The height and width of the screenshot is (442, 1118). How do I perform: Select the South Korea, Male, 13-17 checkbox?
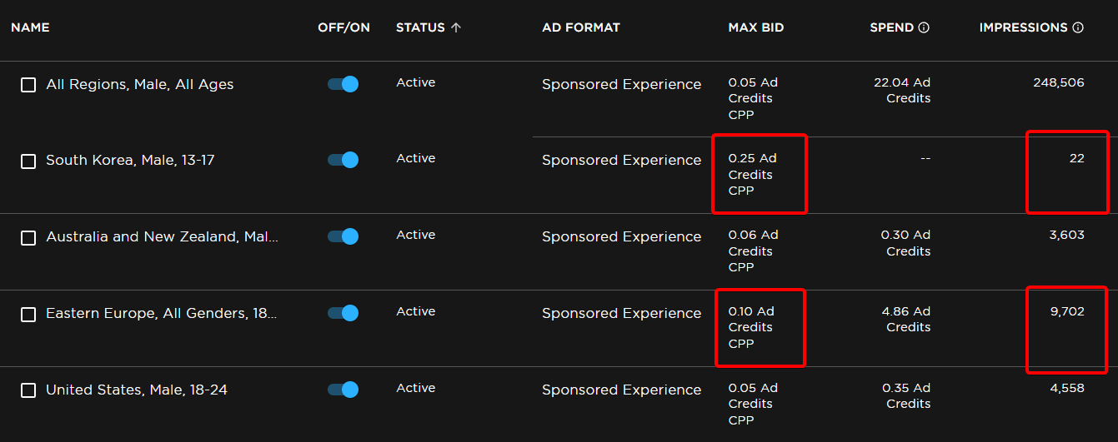point(28,161)
